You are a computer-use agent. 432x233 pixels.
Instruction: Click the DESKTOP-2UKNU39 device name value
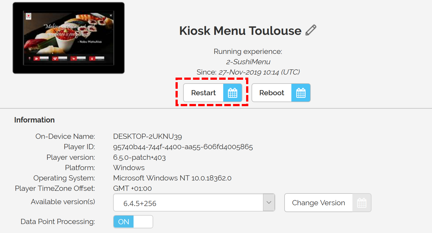[x=147, y=136]
